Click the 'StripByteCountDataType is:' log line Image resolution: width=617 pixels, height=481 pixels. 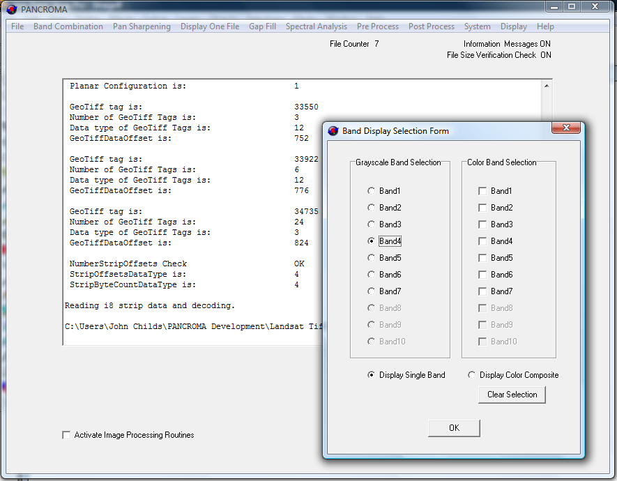coord(132,284)
